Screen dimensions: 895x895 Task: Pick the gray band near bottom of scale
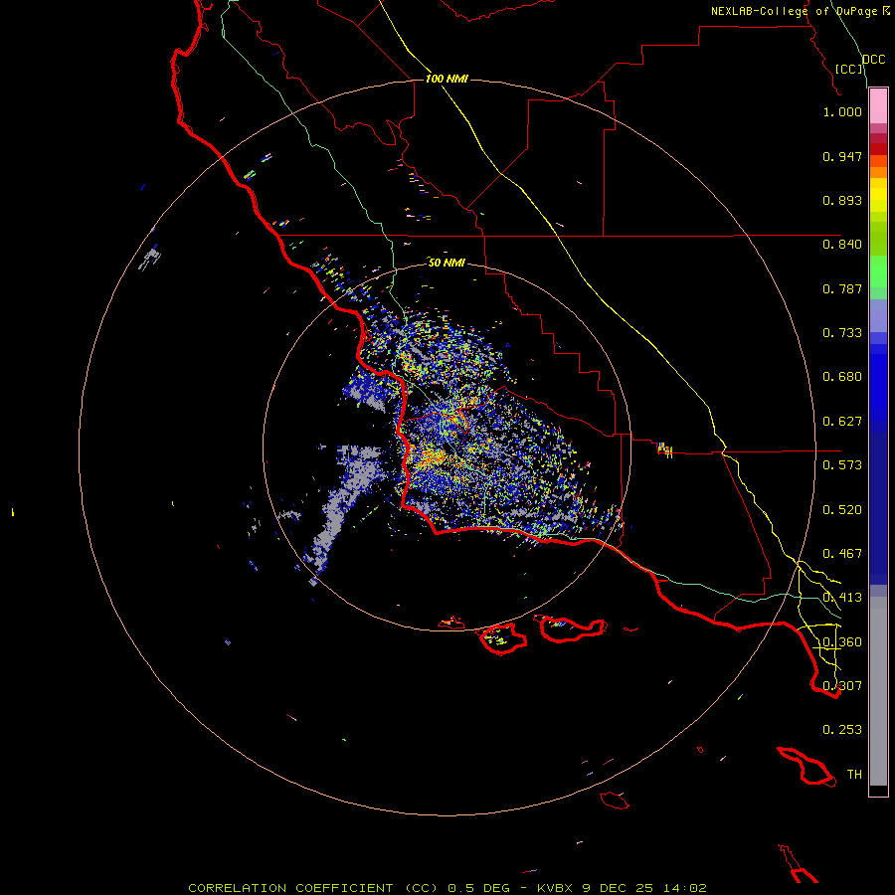[878, 691]
